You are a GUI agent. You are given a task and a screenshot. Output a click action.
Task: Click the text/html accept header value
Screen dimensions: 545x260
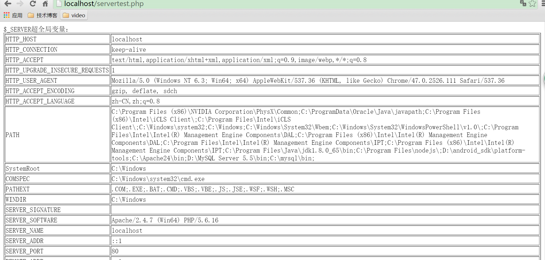click(239, 60)
